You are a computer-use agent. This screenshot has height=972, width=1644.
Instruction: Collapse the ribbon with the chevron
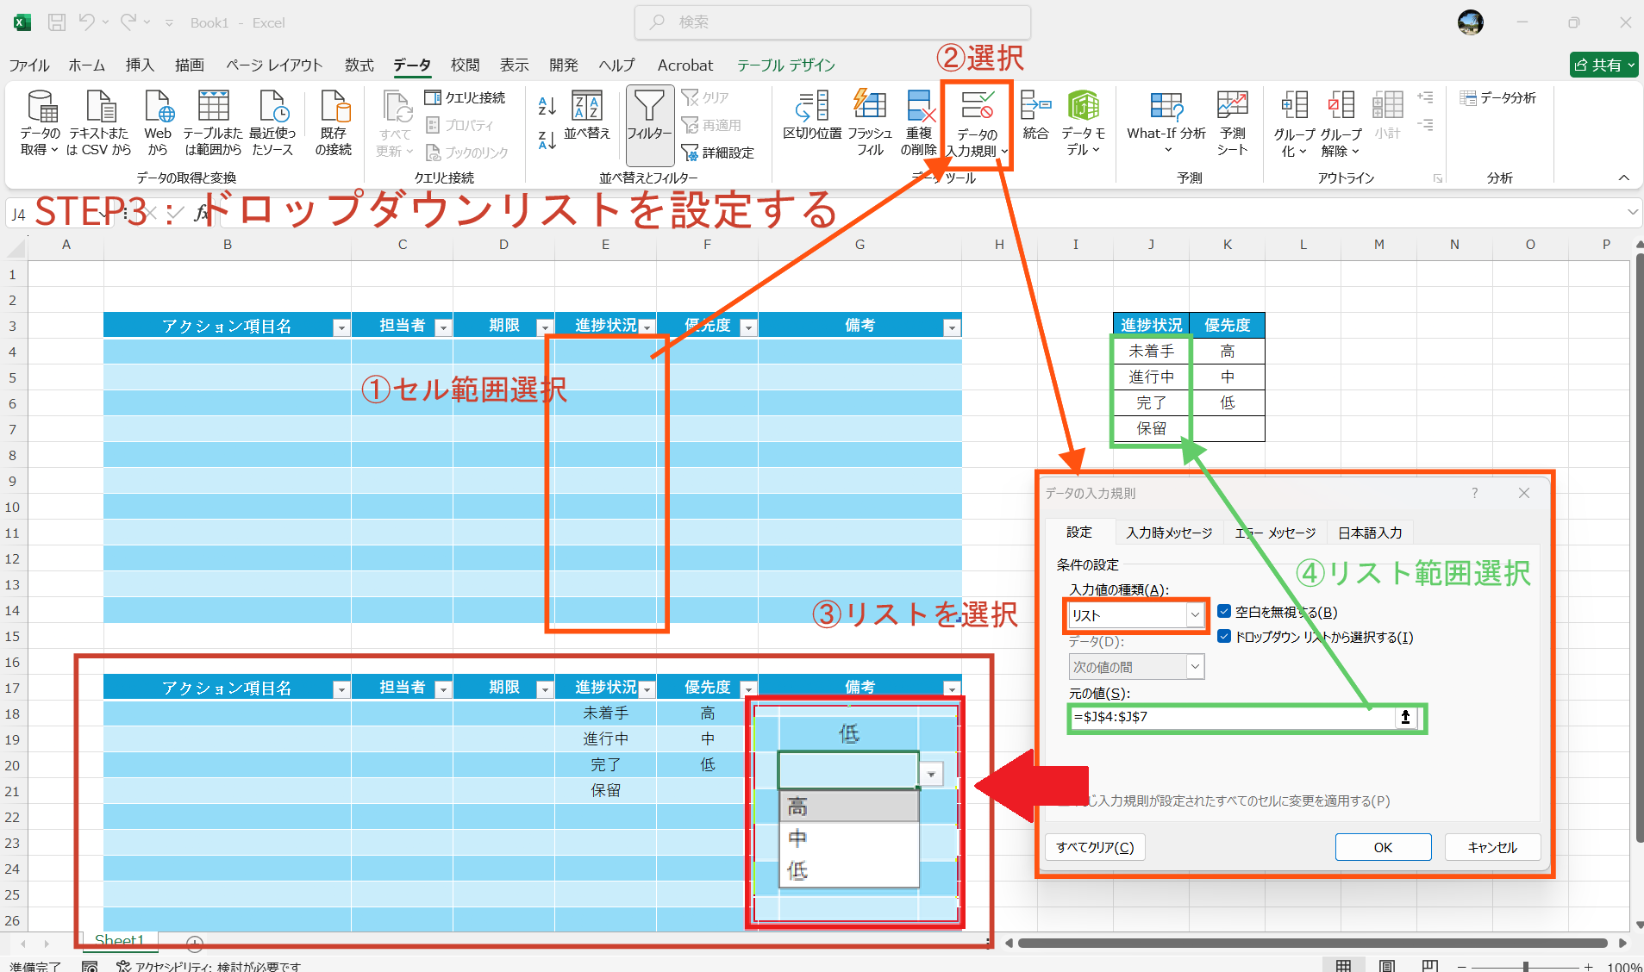tap(1623, 178)
